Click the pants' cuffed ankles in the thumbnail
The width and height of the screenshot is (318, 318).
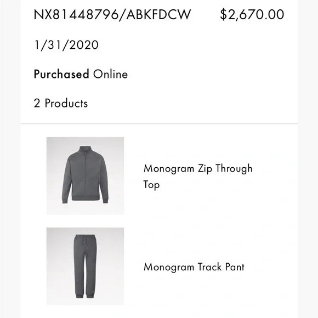[x=85, y=294]
